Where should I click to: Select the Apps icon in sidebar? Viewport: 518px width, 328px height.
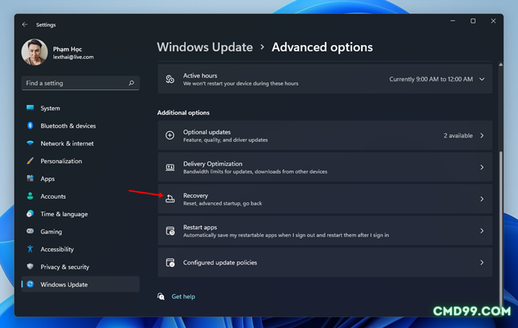pyautogui.click(x=30, y=178)
